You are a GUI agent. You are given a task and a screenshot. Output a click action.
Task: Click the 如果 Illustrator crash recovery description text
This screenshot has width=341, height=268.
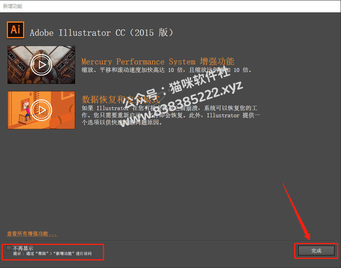pos(171,115)
